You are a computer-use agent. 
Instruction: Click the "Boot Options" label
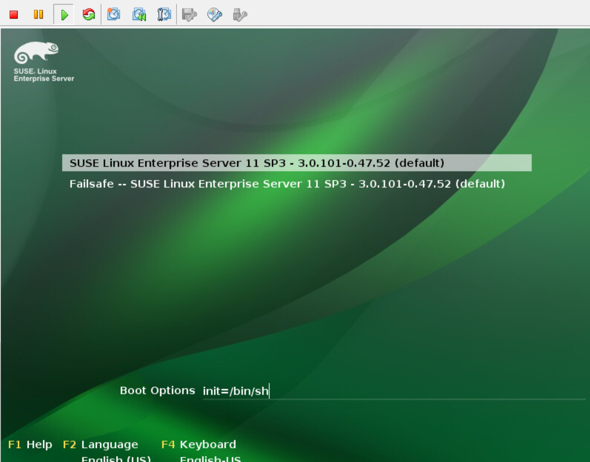pos(157,390)
